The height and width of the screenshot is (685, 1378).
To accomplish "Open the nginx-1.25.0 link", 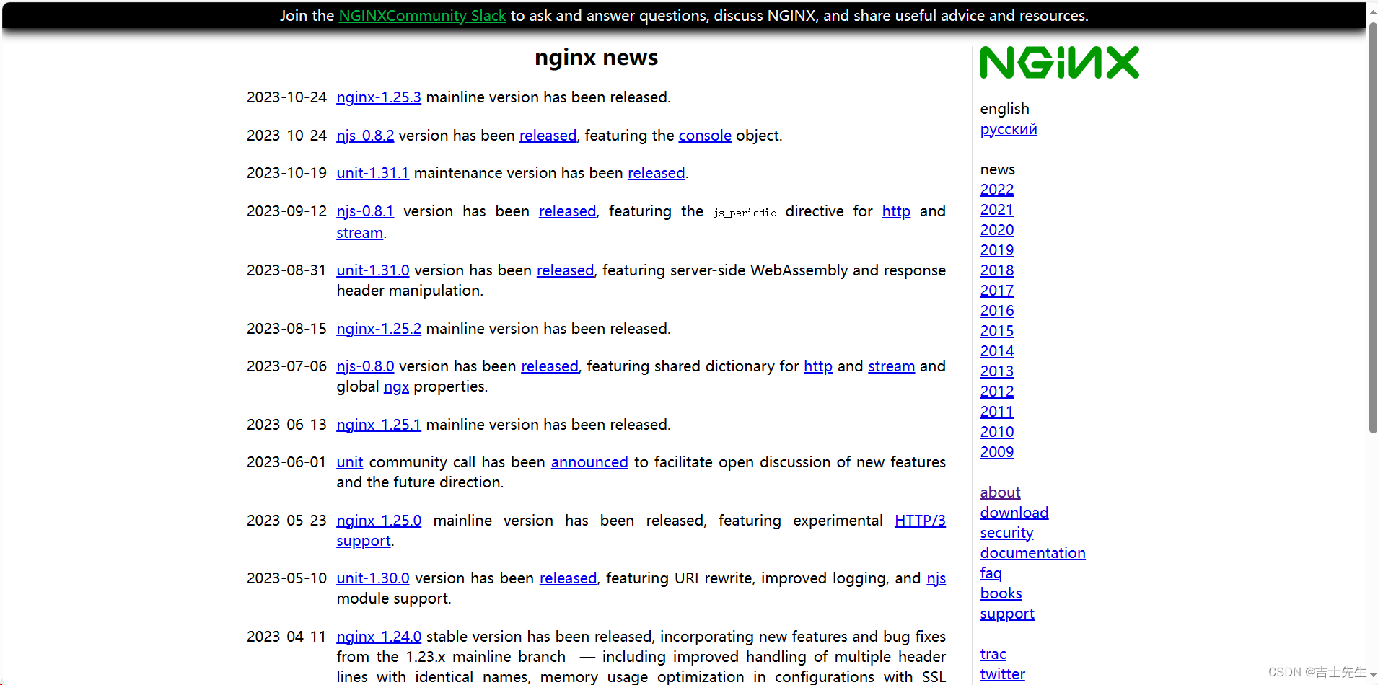I will point(379,521).
